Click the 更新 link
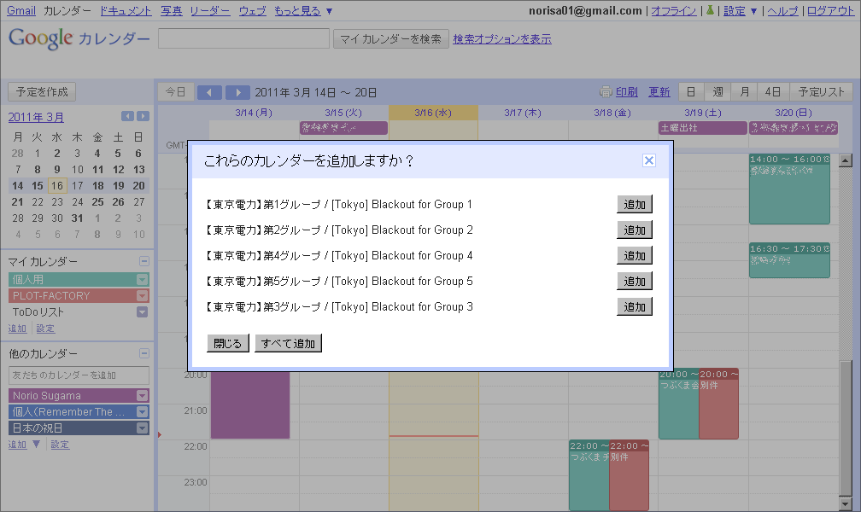 (x=659, y=91)
